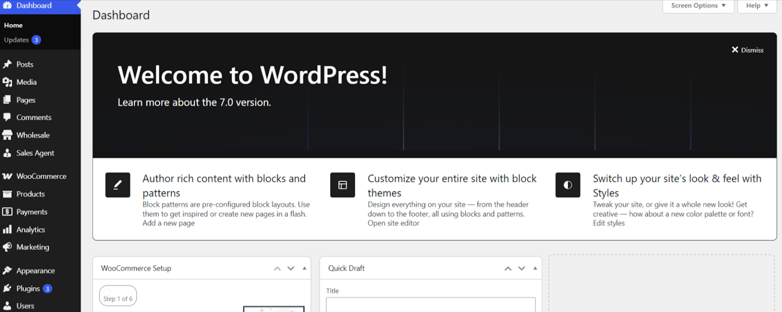Dismiss the Welcome to WordPress panel

[747, 50]
